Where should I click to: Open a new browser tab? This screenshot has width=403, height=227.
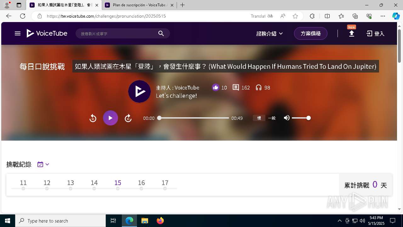pyautogui.click(x=183, y=5)
